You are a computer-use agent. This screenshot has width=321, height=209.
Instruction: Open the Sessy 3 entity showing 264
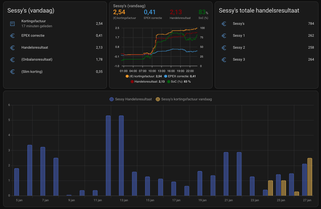coord(267,60)
